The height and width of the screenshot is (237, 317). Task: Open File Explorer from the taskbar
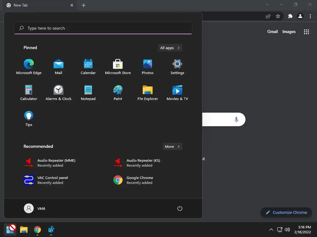click(x=24, y=230)
